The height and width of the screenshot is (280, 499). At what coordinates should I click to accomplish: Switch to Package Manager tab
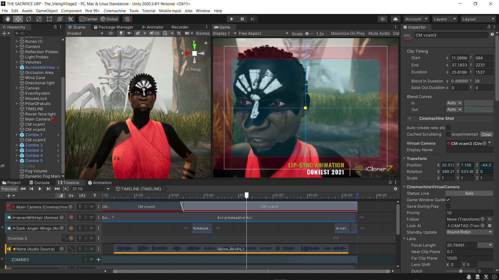tap(113, 27)
